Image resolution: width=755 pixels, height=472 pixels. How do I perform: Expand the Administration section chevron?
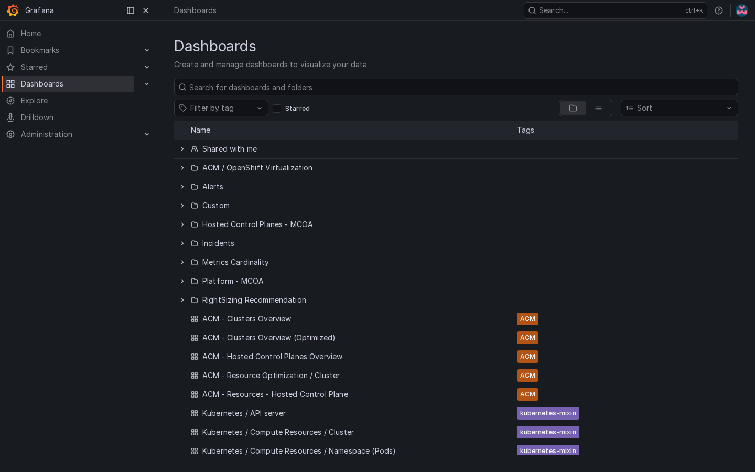point(147,134)
